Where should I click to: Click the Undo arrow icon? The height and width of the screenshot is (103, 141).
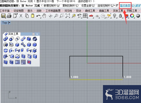coord(39,16)
